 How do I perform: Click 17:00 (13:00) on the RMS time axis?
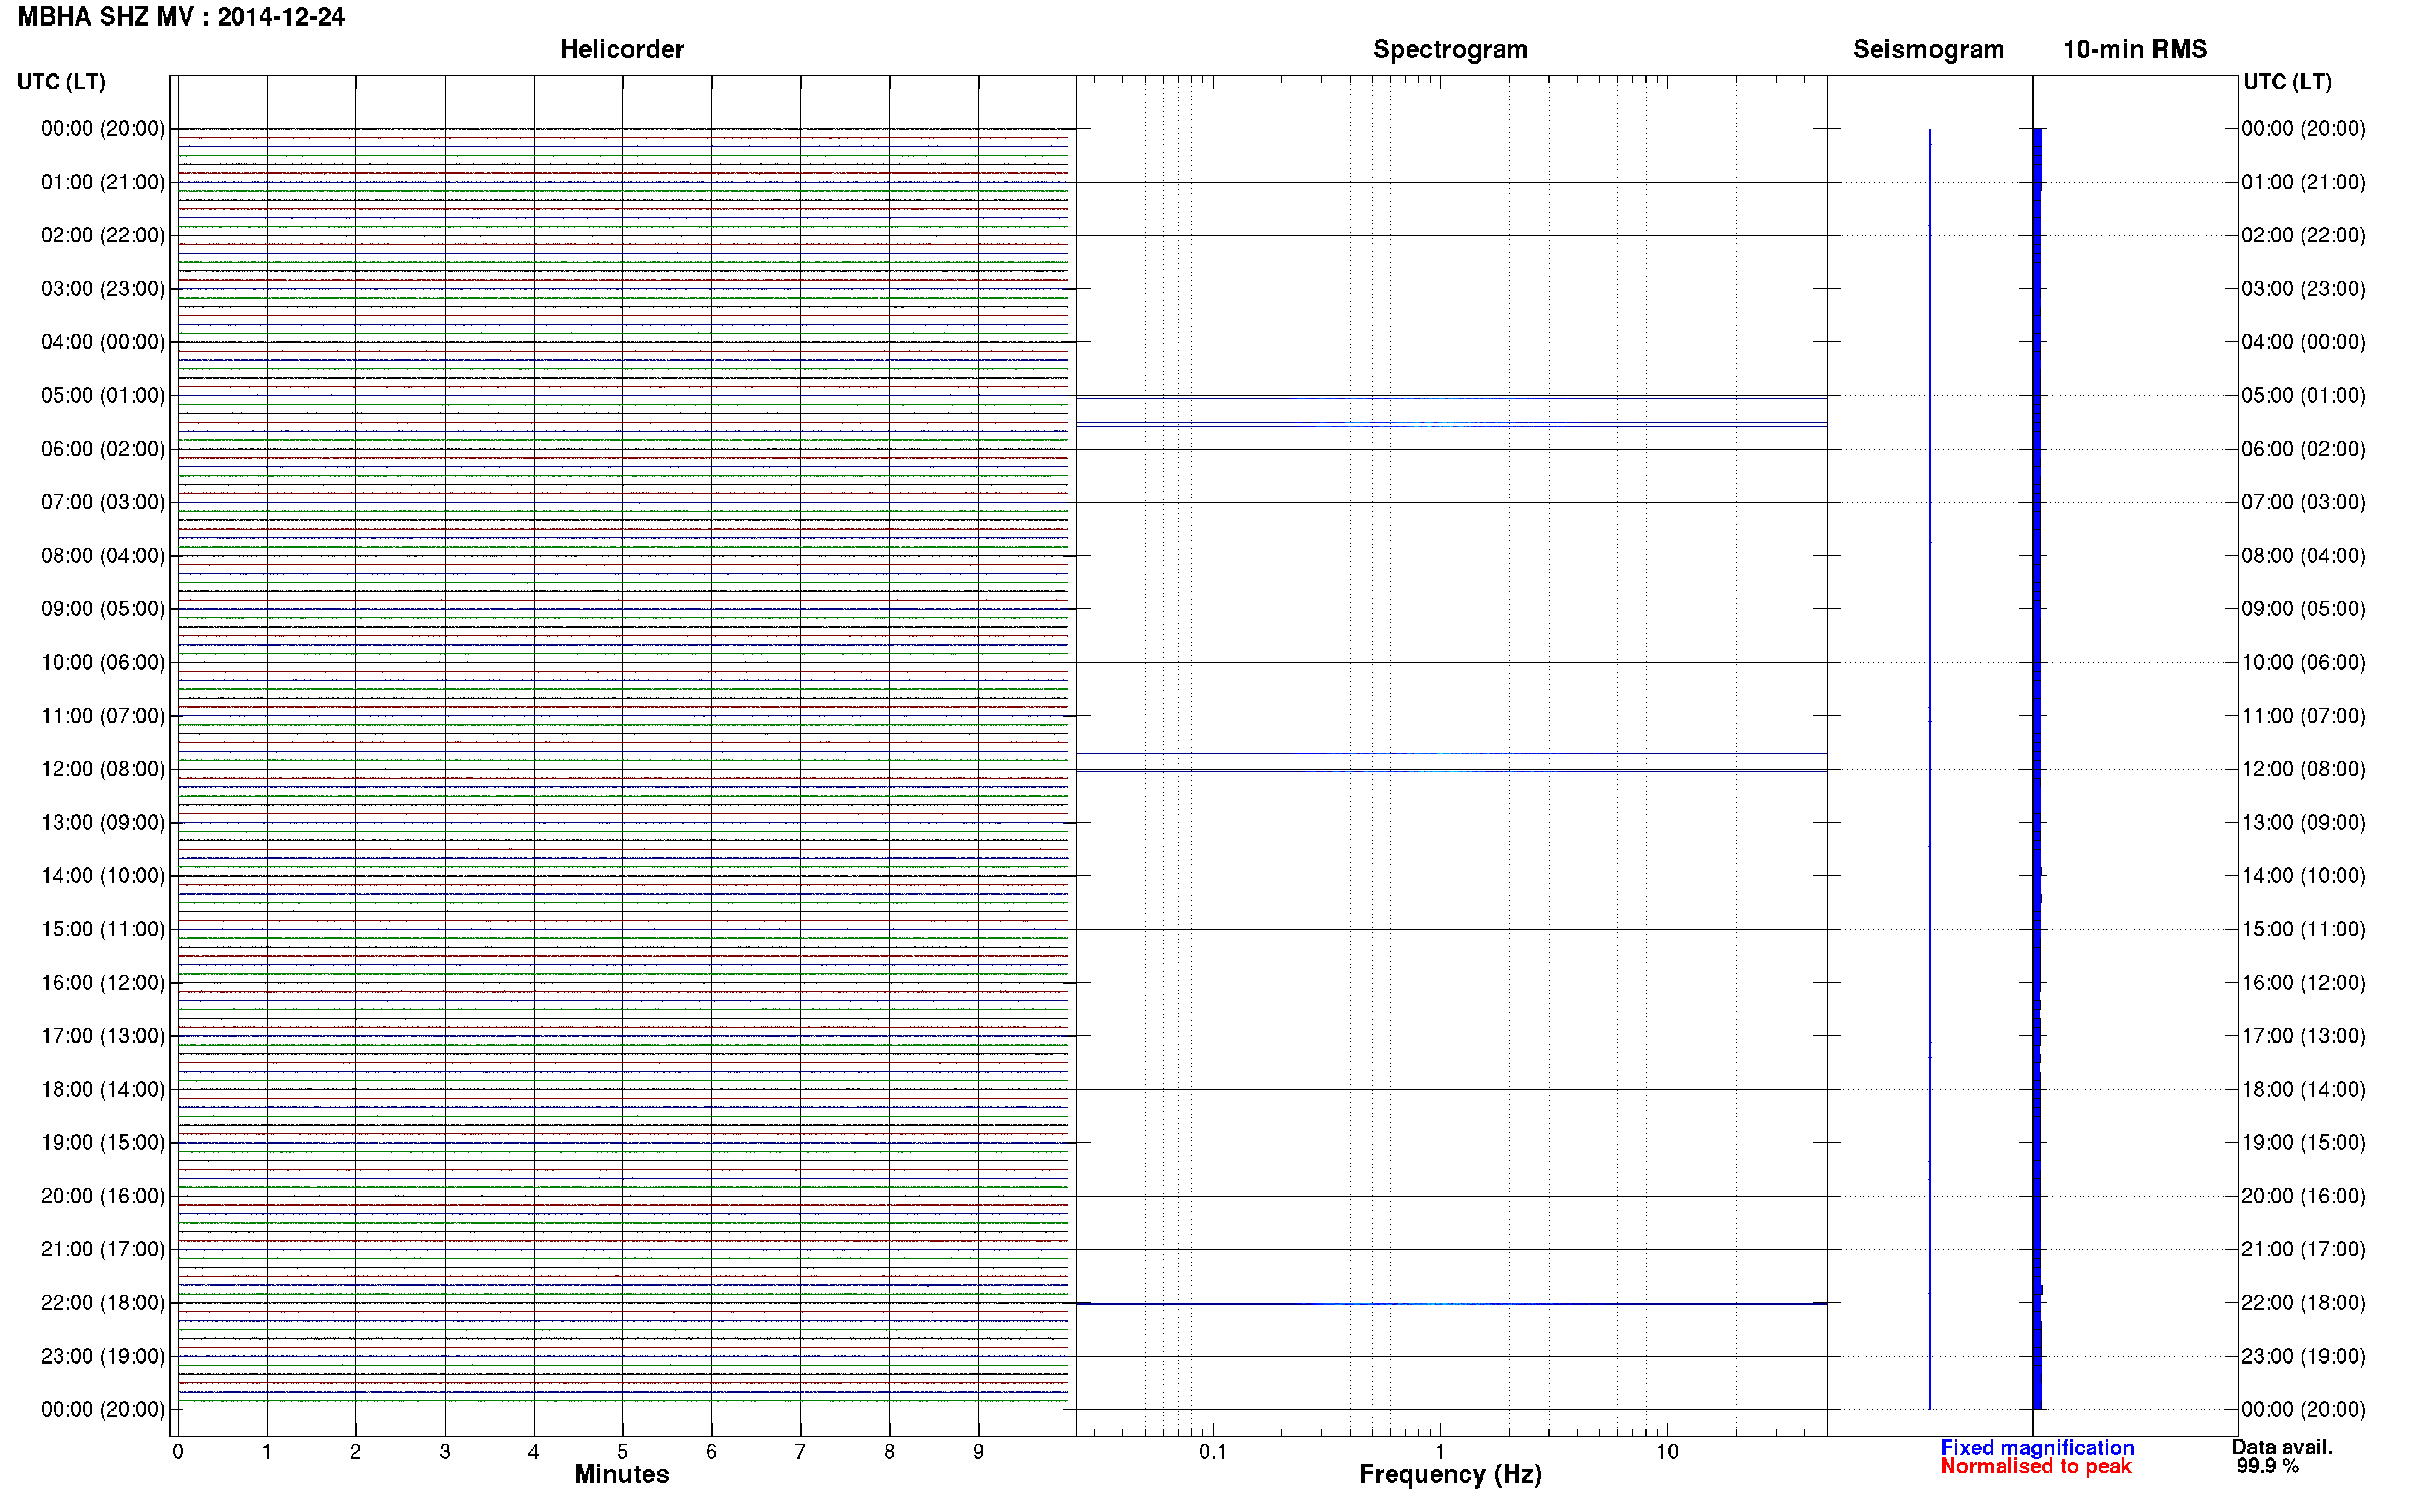pyautogui.click(x=2303, y=1036)
